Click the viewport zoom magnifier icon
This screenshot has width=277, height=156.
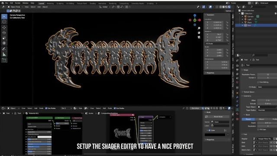coord(199,28)
